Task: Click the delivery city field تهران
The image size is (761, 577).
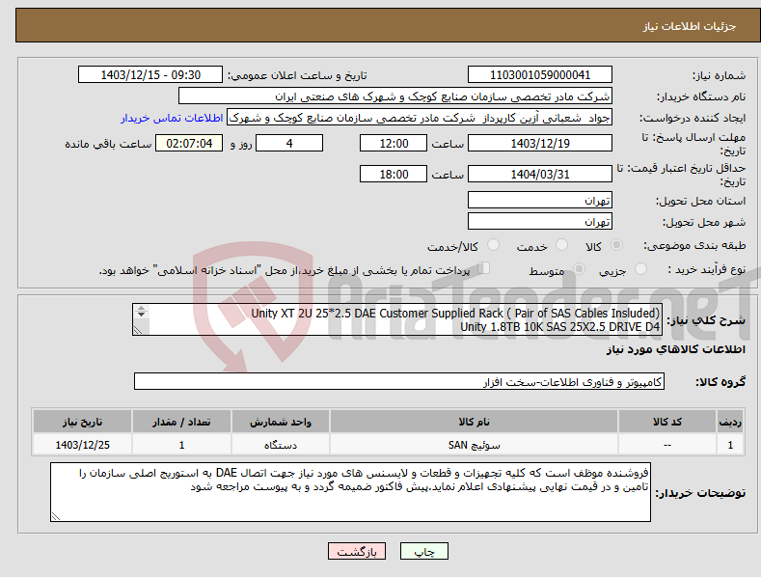Action: (x=540, y=222)
